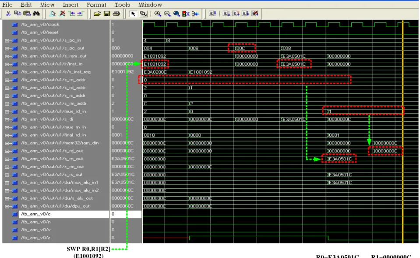Select the /tb_arm_v0/n signal name
Image resolution: width=420 pixels, height=258 pixels.
[x=35, y=222]
